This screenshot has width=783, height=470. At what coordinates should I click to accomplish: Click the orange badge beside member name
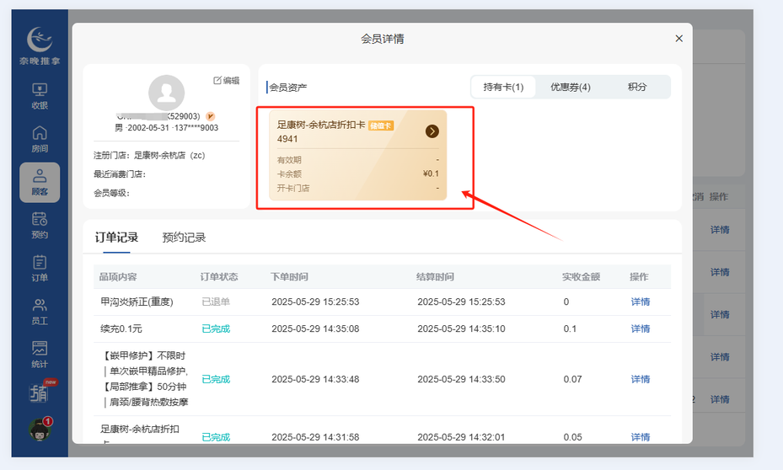point(211,116)
